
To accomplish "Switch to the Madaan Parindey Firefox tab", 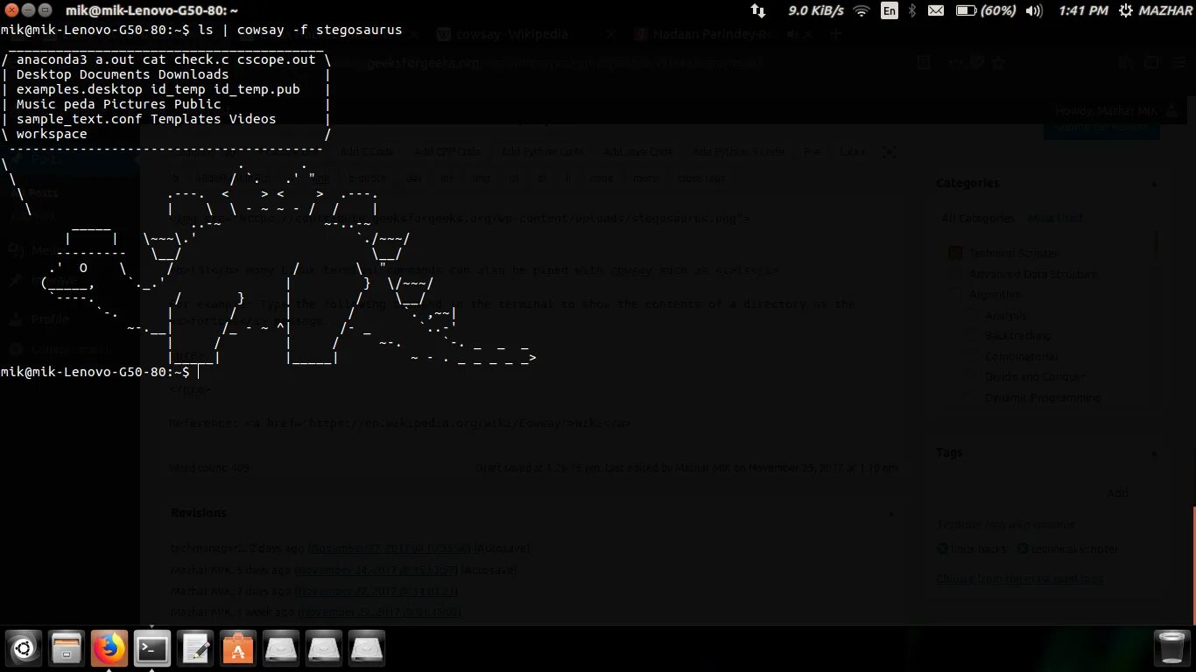I will coord(704,34).
